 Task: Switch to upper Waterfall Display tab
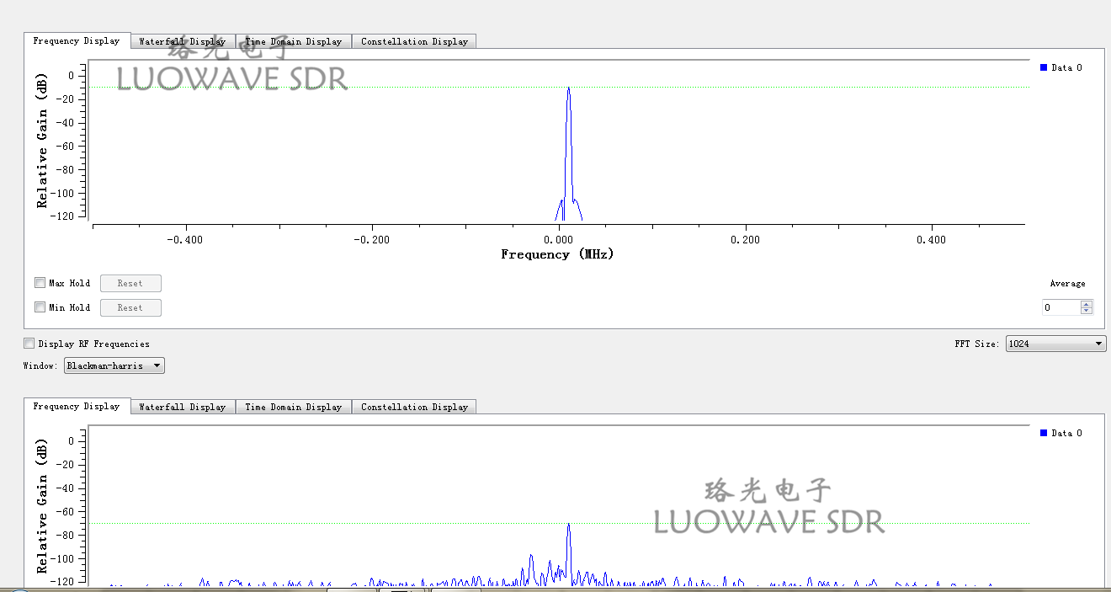[x=182, y=41]
